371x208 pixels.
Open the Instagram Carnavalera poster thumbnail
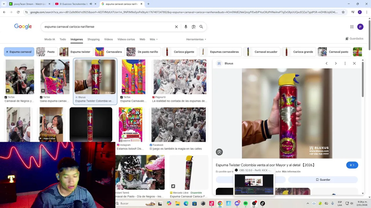point(130,125)
